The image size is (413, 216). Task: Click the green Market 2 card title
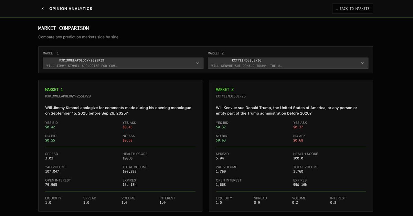pos(225,90)
